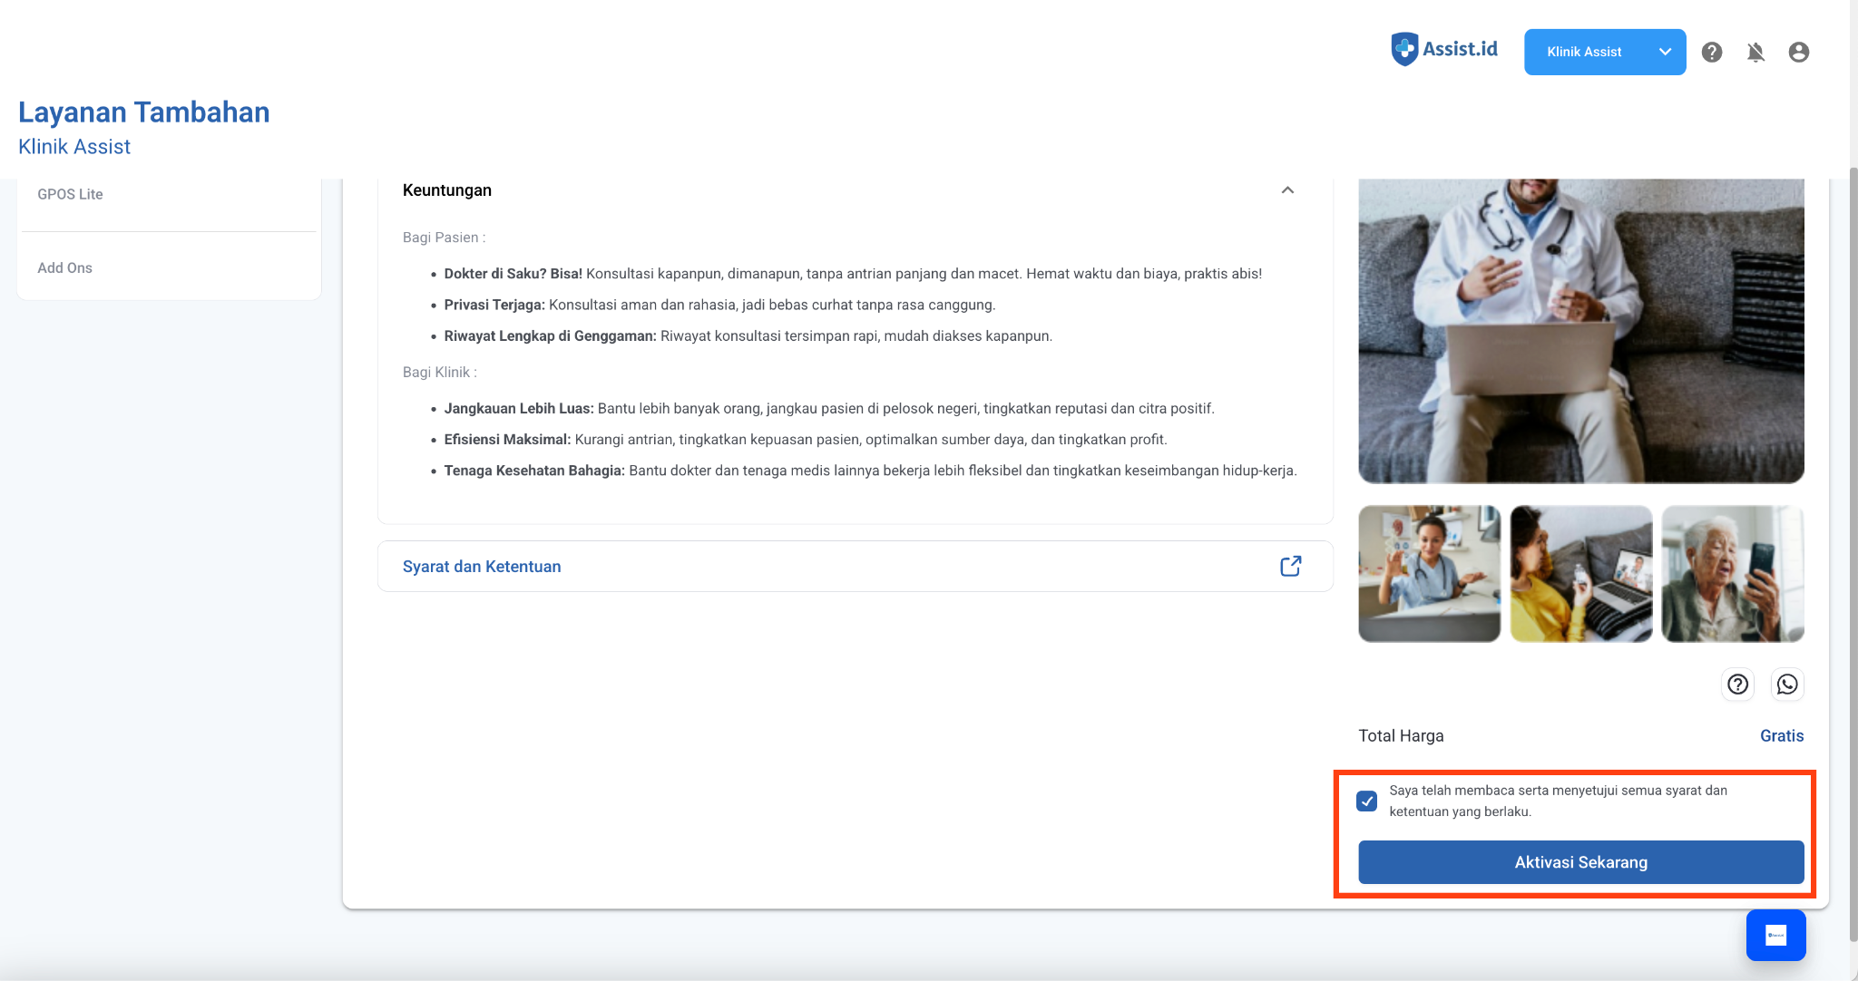The image size is (1858, 981).
Task: Click the muted notifications bell icon
Action: coord(1755,53)
